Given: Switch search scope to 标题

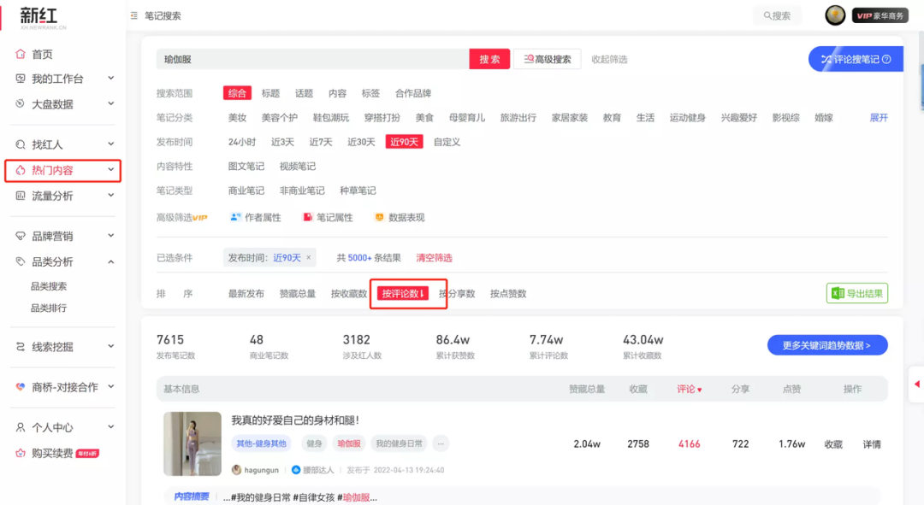Looking at the screenshot, I should (270, 93).
